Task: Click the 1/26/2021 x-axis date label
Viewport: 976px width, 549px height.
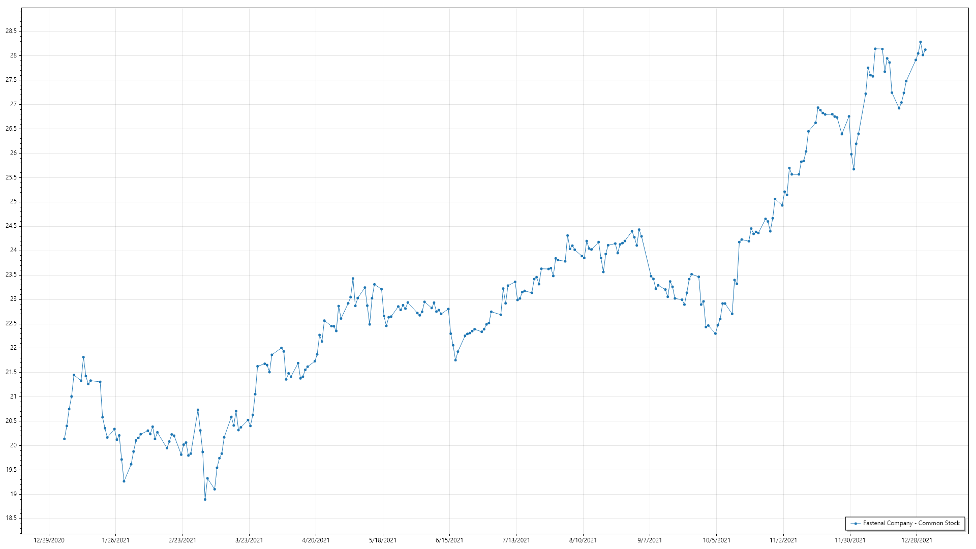Action: coord(115,540)
